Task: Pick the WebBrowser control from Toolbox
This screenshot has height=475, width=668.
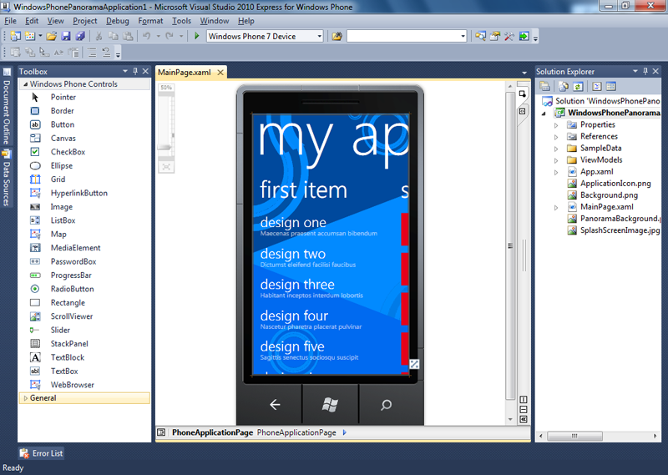Action: (x=72, y=385)
